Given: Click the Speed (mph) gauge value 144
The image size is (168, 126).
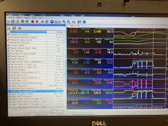Looking at the screenshot, I should tap(87, 31).
